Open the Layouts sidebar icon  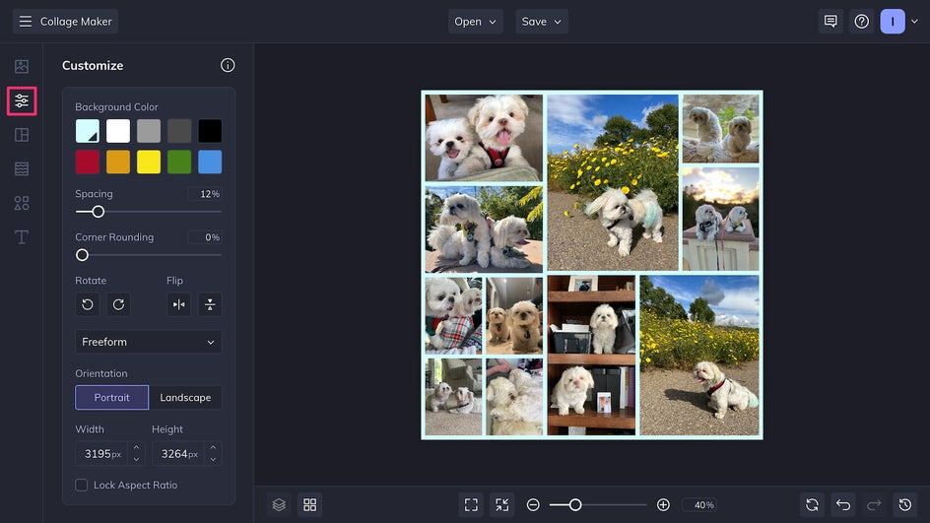coord(22,135)
